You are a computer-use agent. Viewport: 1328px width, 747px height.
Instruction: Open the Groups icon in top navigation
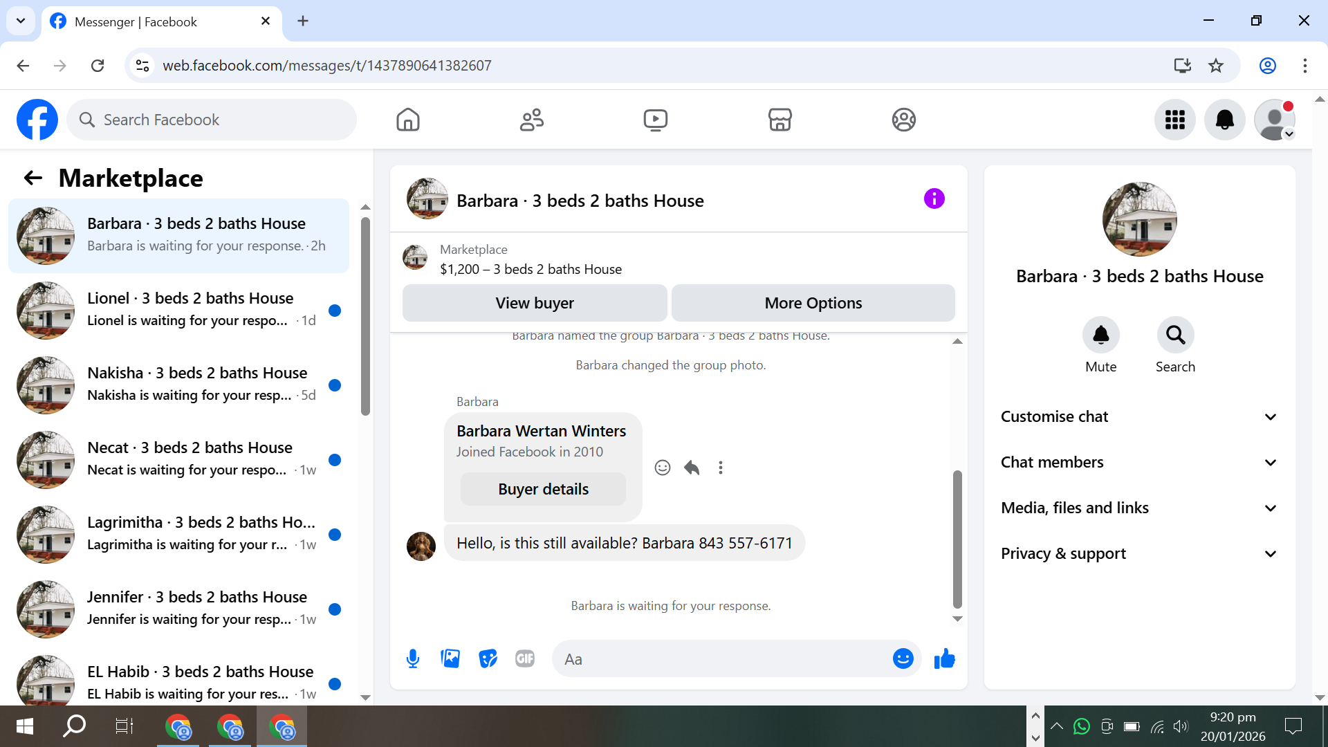point(903,120)
